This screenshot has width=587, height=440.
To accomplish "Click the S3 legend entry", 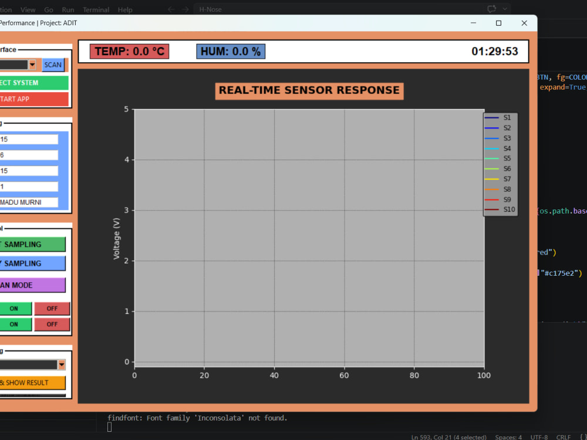I will pos(498,138).
